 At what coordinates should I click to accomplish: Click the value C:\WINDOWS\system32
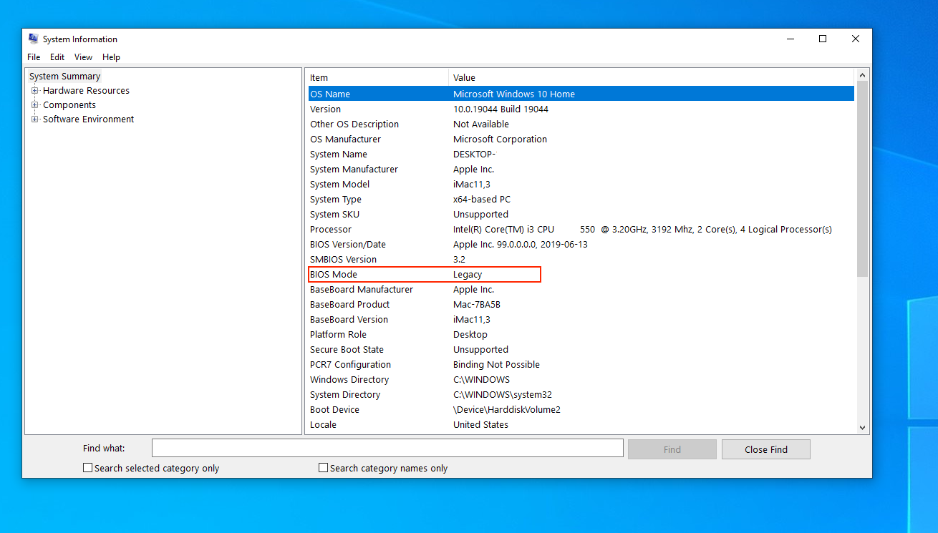click(x=503, y=394)
